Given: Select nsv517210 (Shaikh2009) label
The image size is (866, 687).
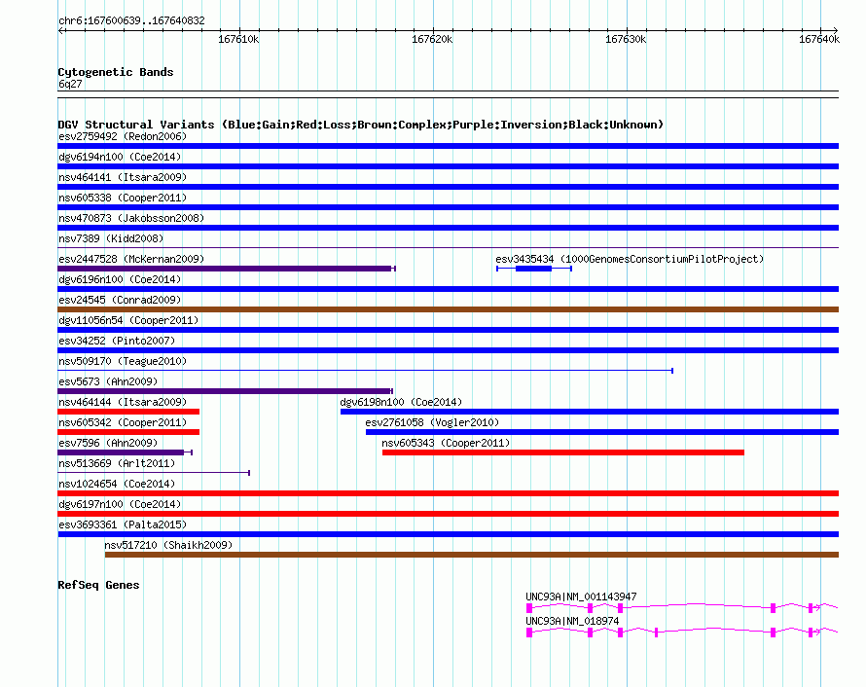Looking at the screenshot, I should coord(168,545).
